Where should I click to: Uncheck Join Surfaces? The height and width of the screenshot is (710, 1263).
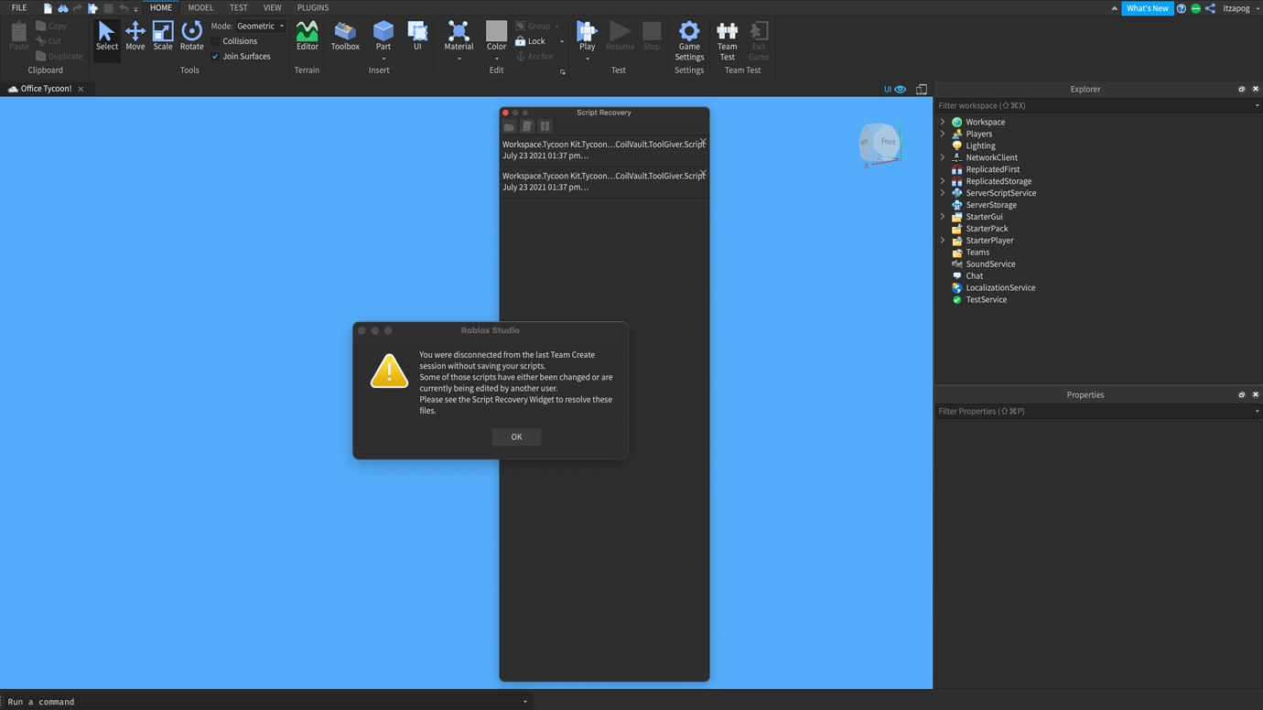coord(215,57)
